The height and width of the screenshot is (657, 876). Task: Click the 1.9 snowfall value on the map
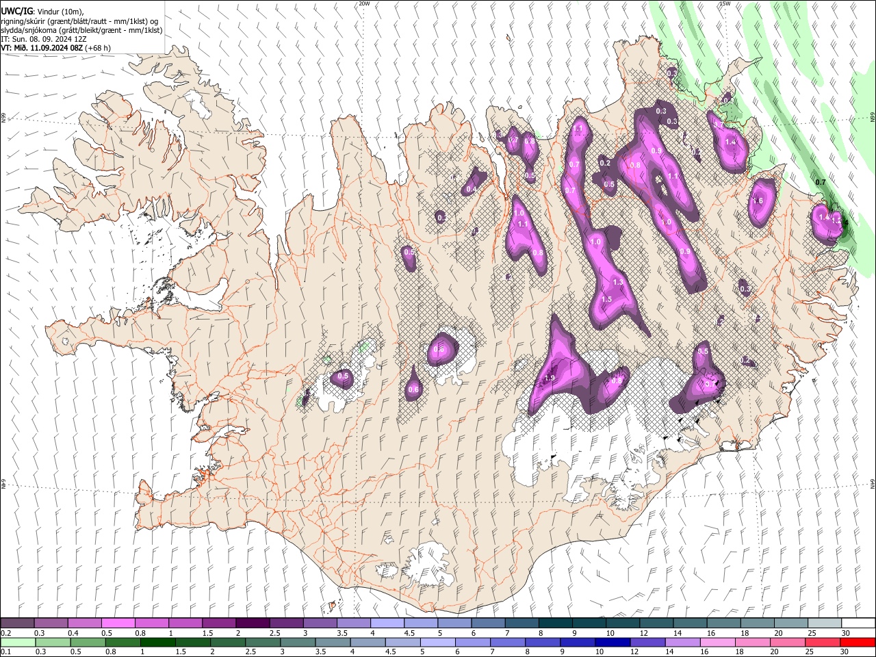tap(550, 378)
